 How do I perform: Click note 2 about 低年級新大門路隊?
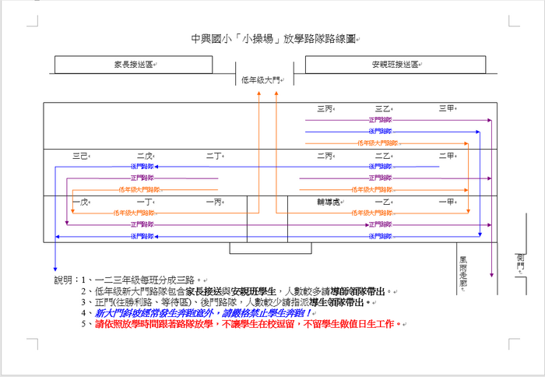pos(237,291)
